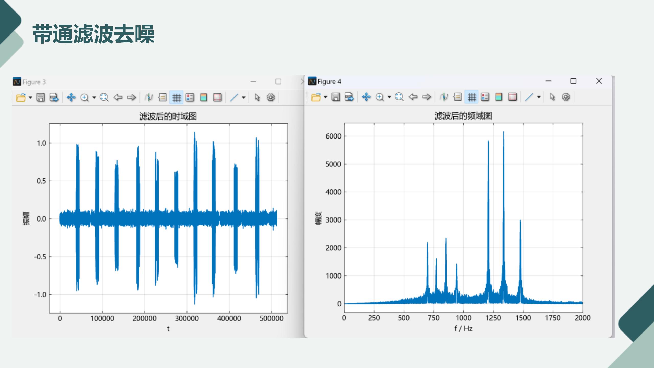The height and width of the screenshot is (368, 654).
Task: Expand the open-folder dropdown arrow in Figure 4
Action: (x=325, y=97)
